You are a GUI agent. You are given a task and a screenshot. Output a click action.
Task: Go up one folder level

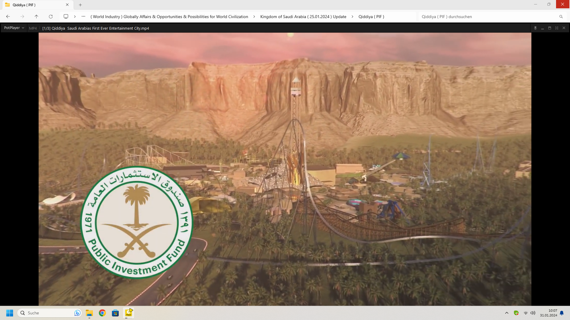tap(36, 17)
